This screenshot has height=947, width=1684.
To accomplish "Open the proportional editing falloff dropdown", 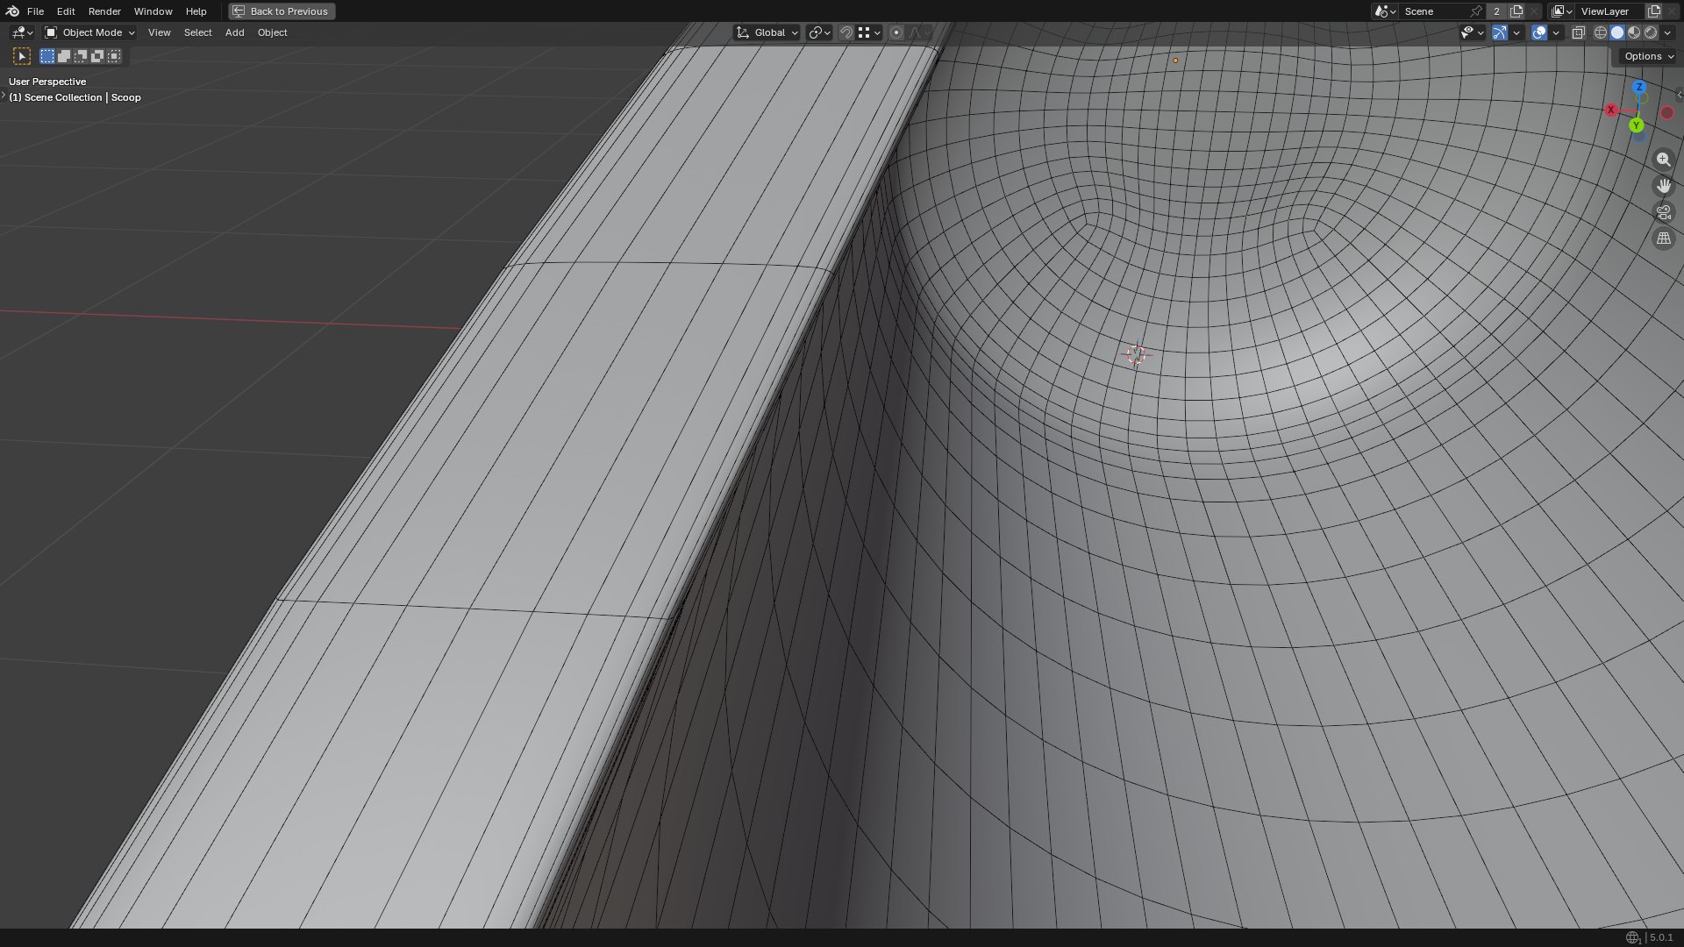I will (x=918, y=32).
